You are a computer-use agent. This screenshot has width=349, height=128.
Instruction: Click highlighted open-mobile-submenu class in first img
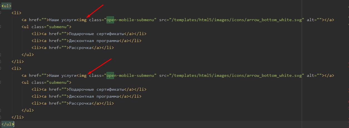click(x=130, y=20)
